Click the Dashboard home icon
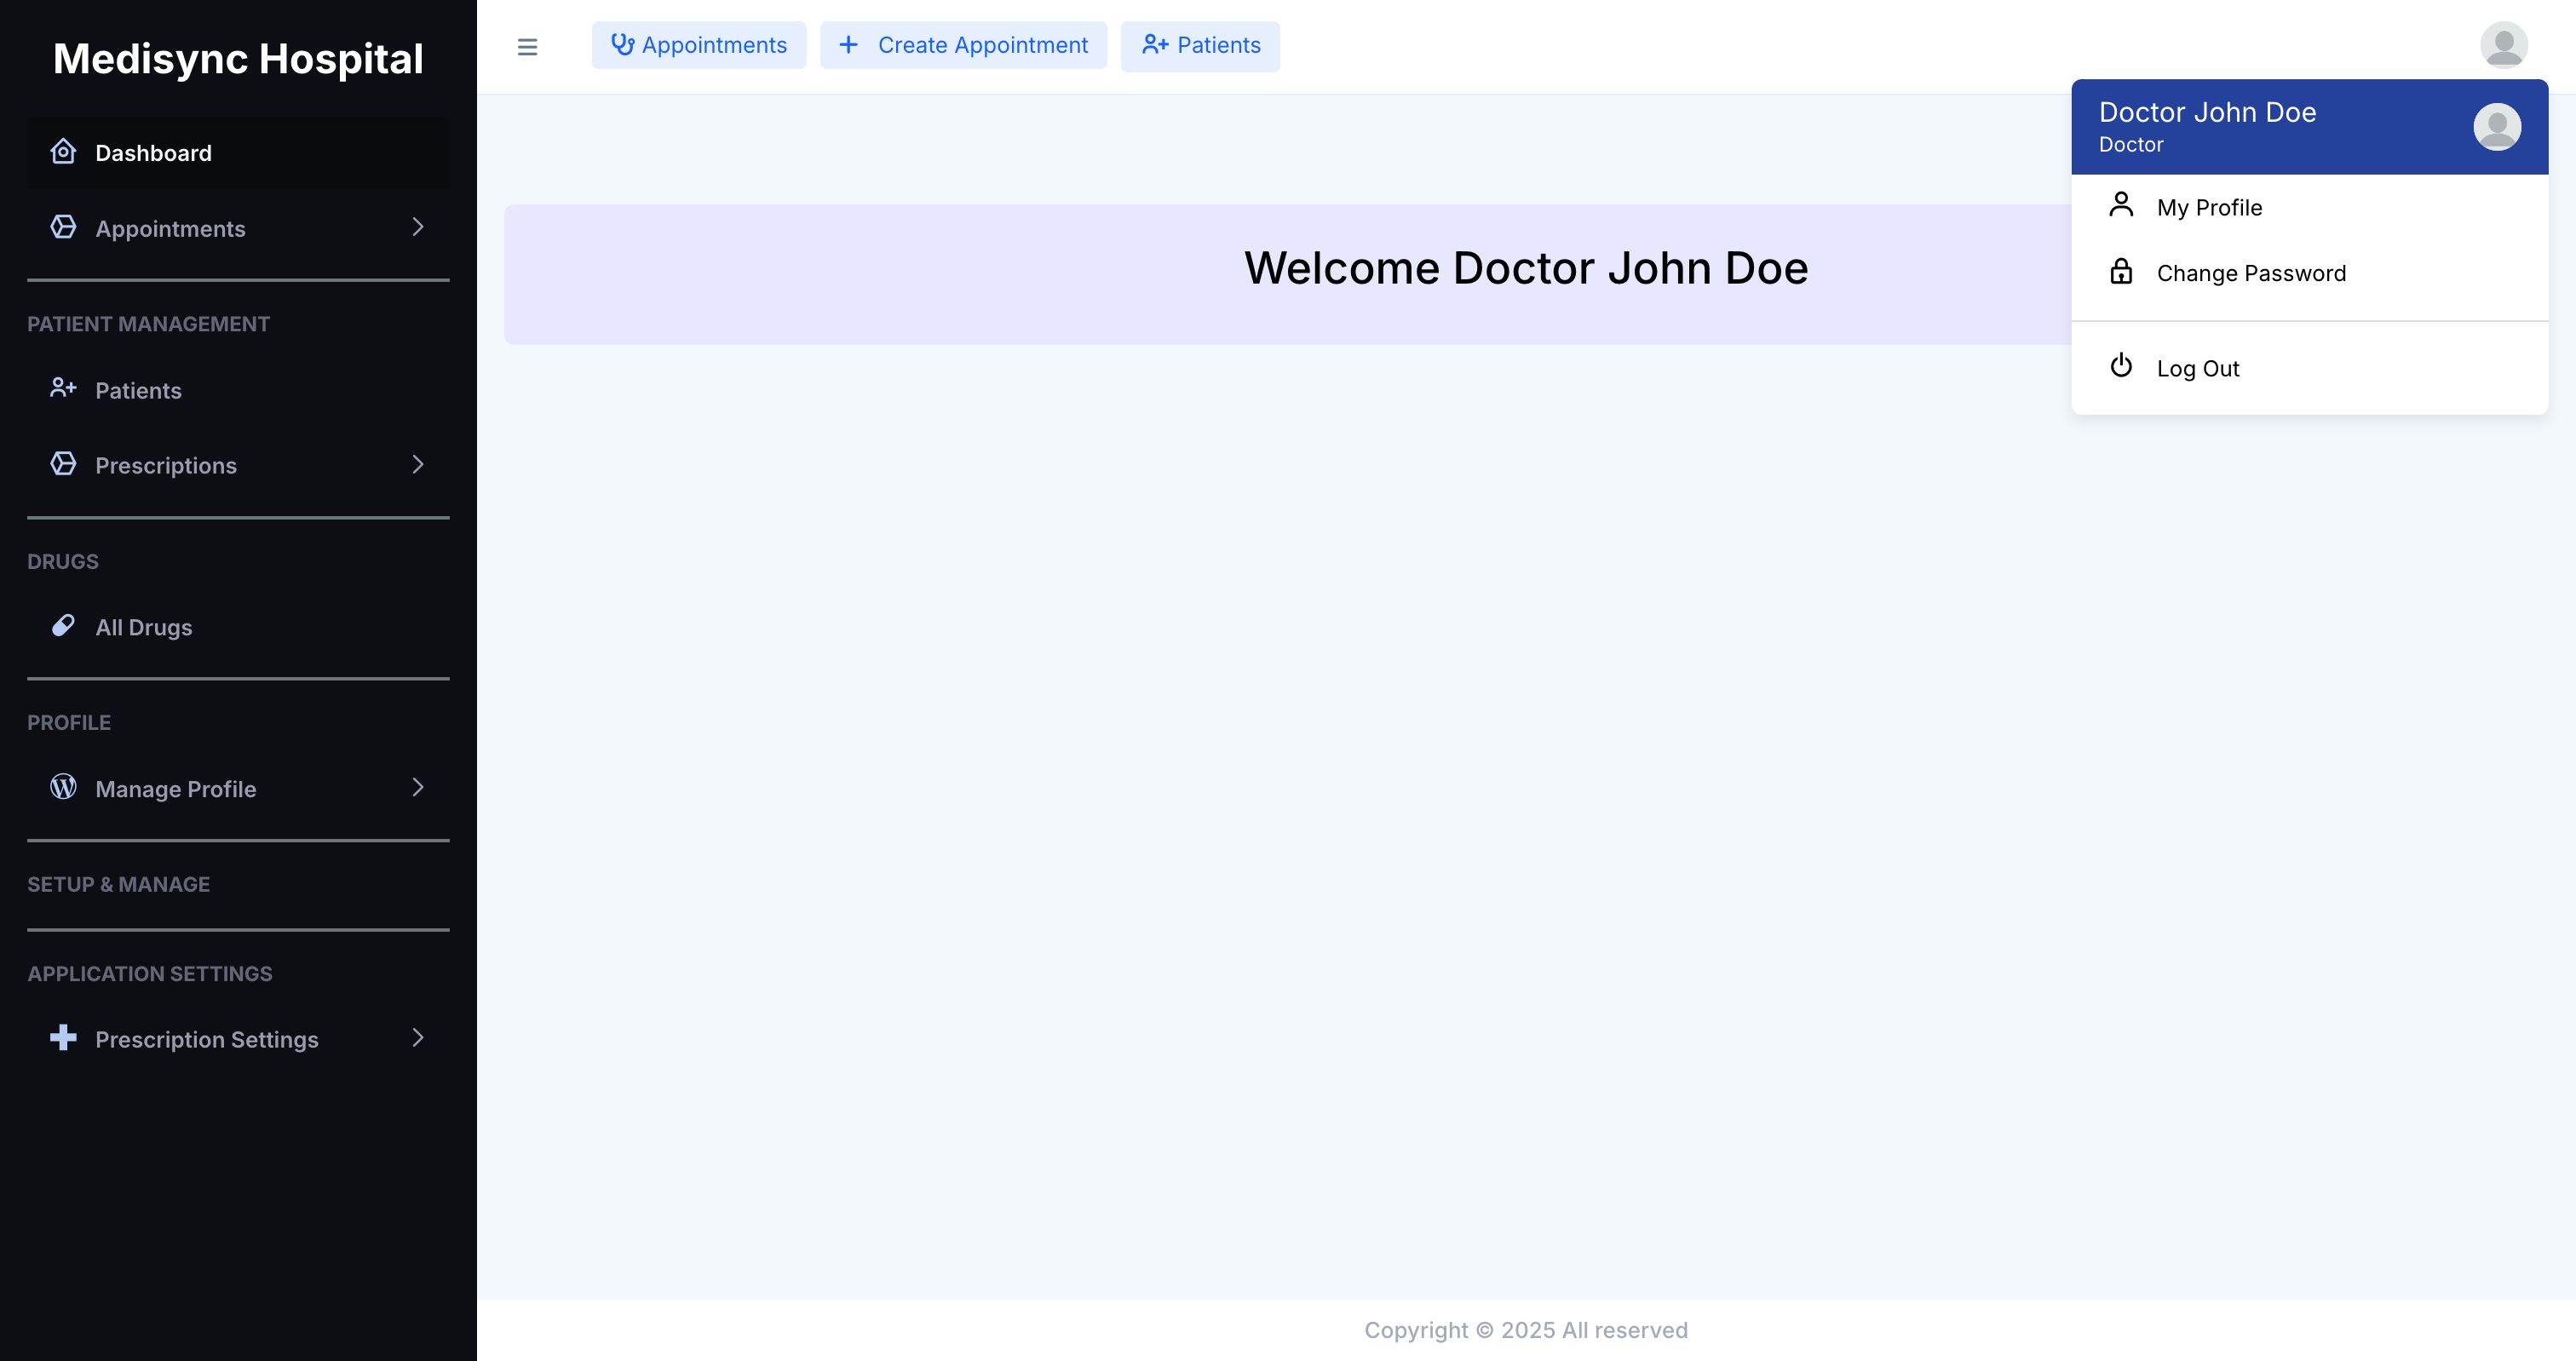This screenshot has height=1361, width=2576. [63, 152]
